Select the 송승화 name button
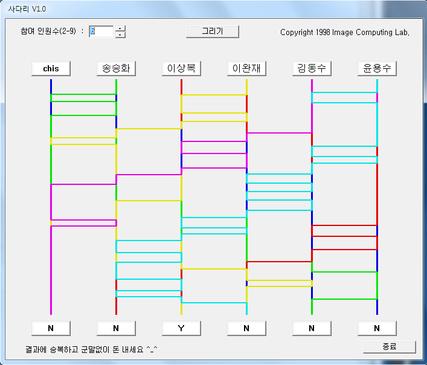 click(116, 68)
